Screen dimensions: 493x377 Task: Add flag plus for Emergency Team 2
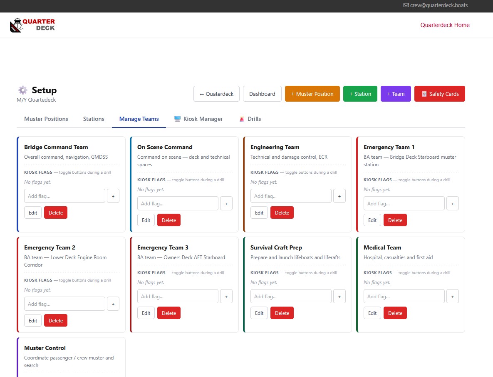113,304
